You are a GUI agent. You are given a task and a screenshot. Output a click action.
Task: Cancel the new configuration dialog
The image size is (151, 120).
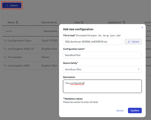[x=120, y=110]
